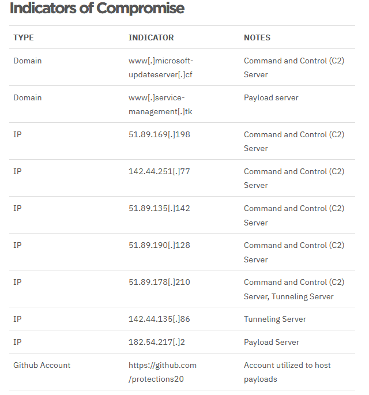Viewport: 369px width, 395px height.
Task: Select IP address 51.89.169[.]198
Action: [x=159, y=134]
